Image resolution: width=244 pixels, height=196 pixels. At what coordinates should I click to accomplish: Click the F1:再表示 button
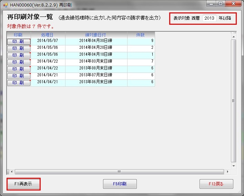(23, 184)
